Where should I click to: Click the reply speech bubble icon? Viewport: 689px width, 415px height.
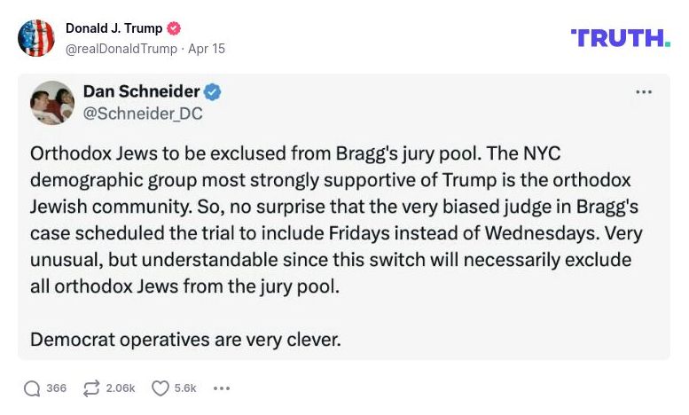point(32,388)
